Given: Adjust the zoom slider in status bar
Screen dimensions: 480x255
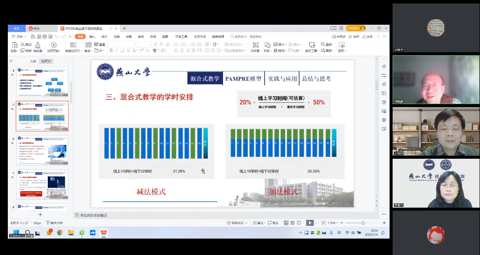Looking at the screenshot, I should tap(363, 223).
